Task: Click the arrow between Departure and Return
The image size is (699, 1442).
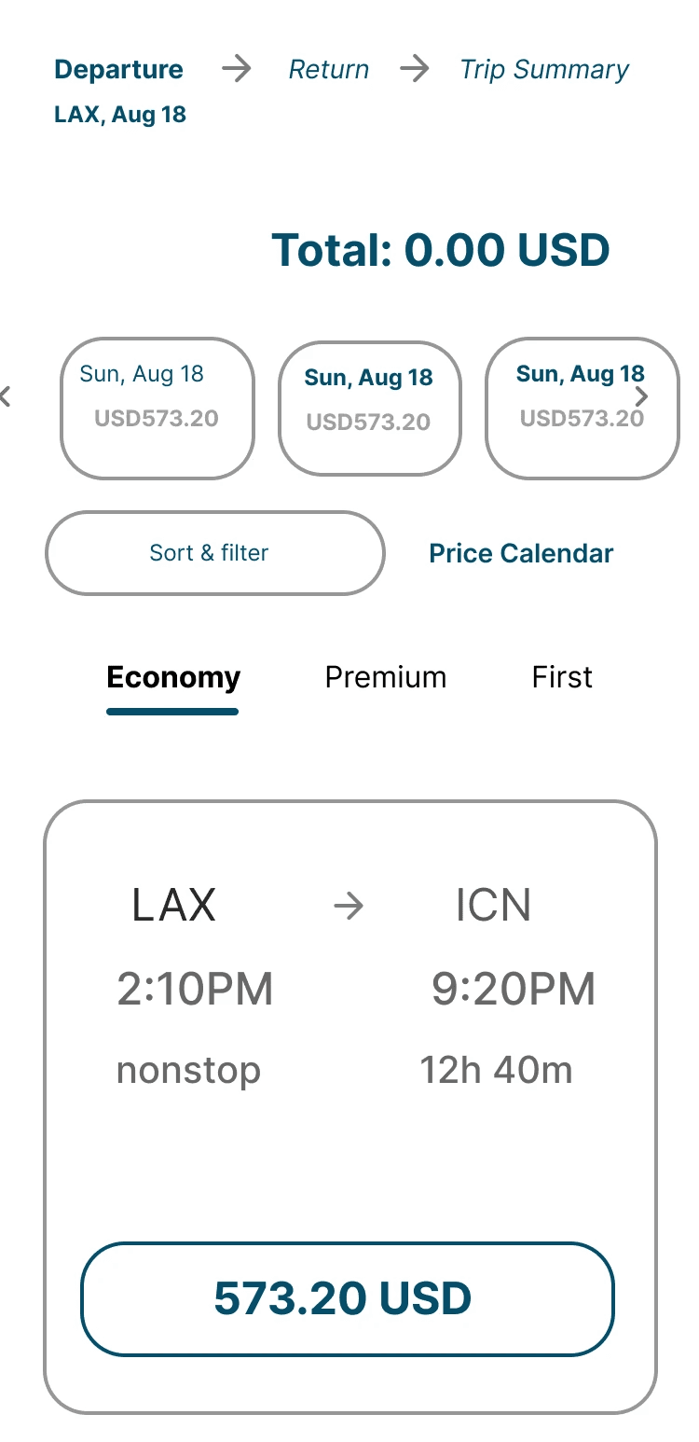Action: [x=237, y=69]
